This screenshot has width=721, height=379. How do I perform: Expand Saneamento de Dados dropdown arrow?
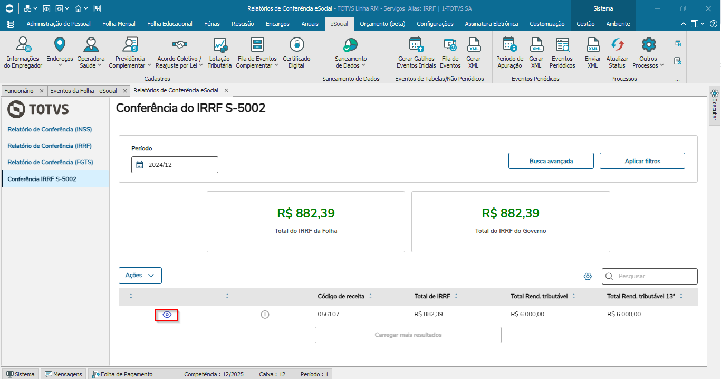coord(363,65)
